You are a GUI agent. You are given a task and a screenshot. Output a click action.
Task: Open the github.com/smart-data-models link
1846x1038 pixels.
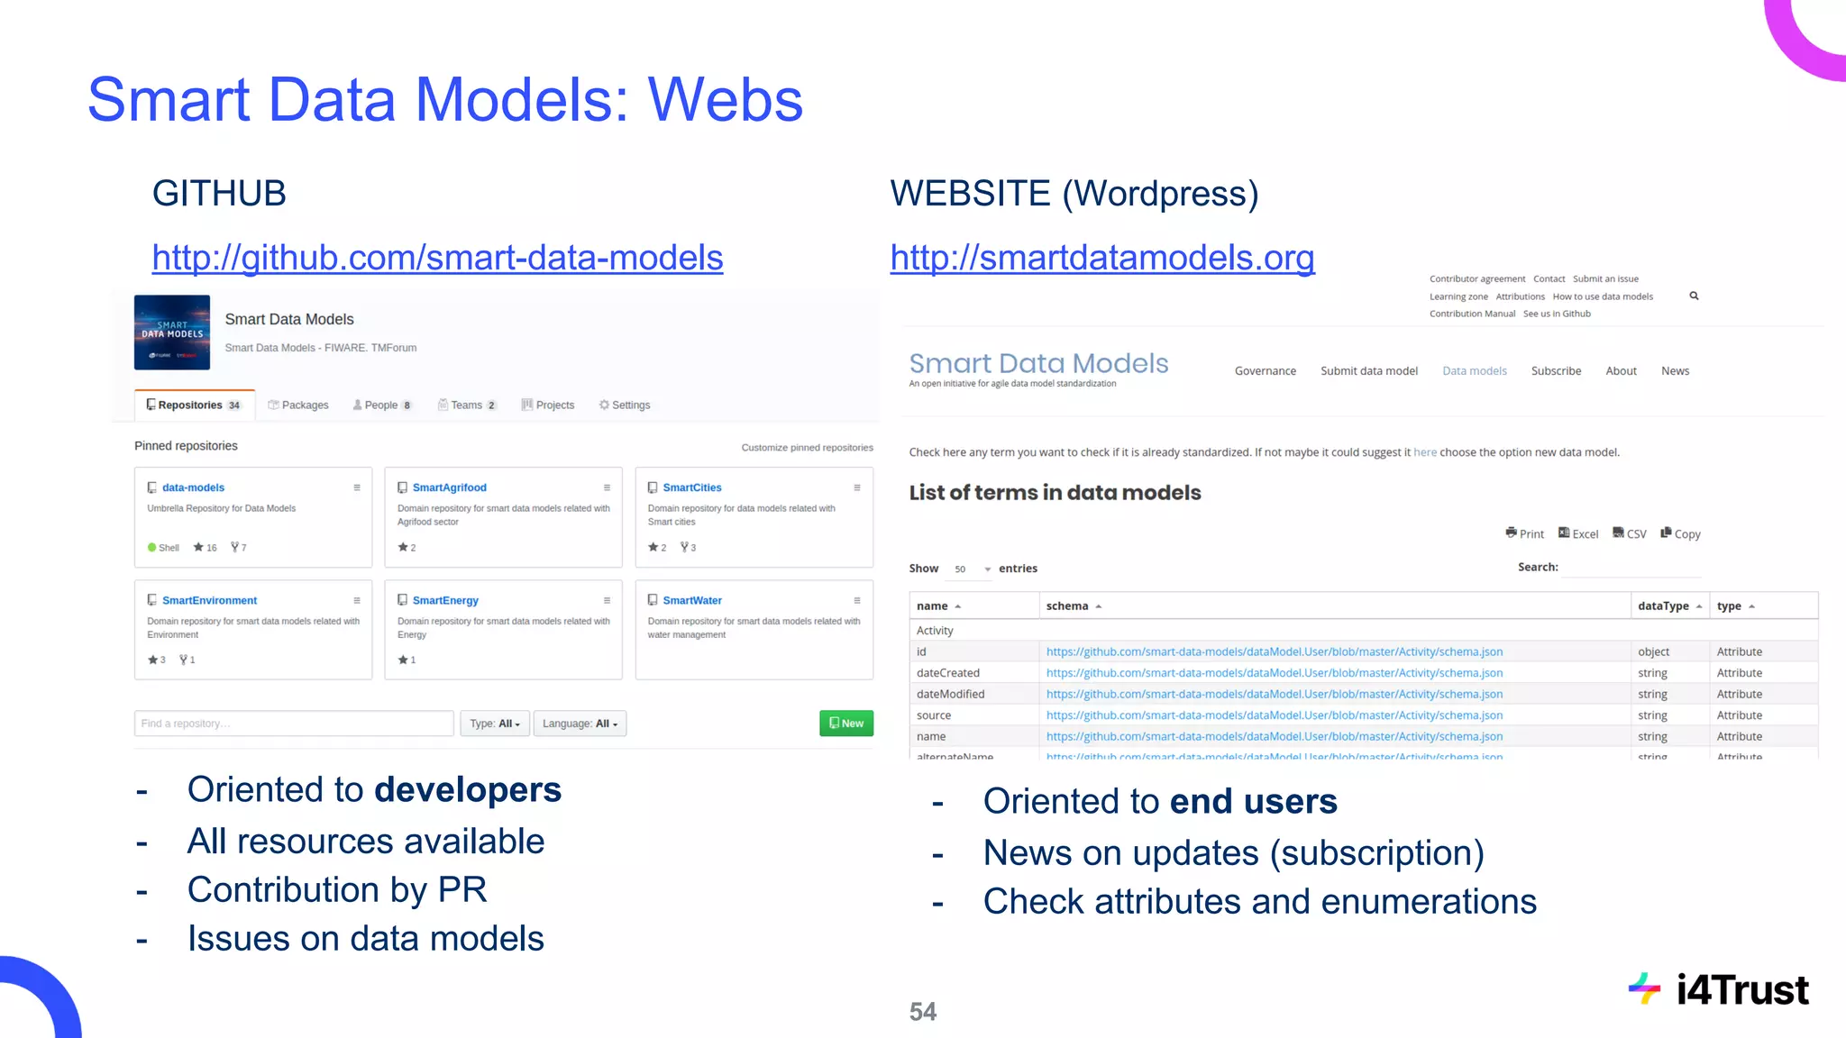[437, 258]
